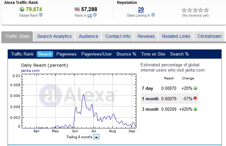Click the +420% change value
The width and height of the screenshot is (226, 146).
tap(186, 109)
